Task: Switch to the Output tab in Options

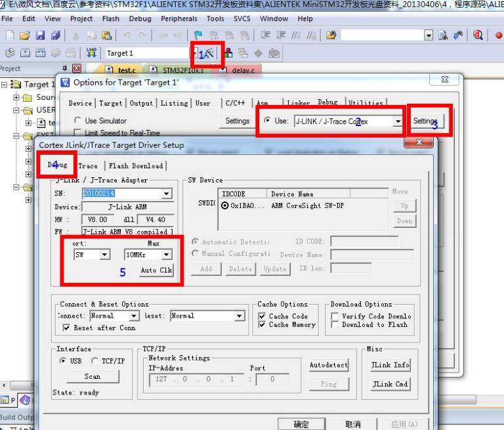Action: pos(141,103)
